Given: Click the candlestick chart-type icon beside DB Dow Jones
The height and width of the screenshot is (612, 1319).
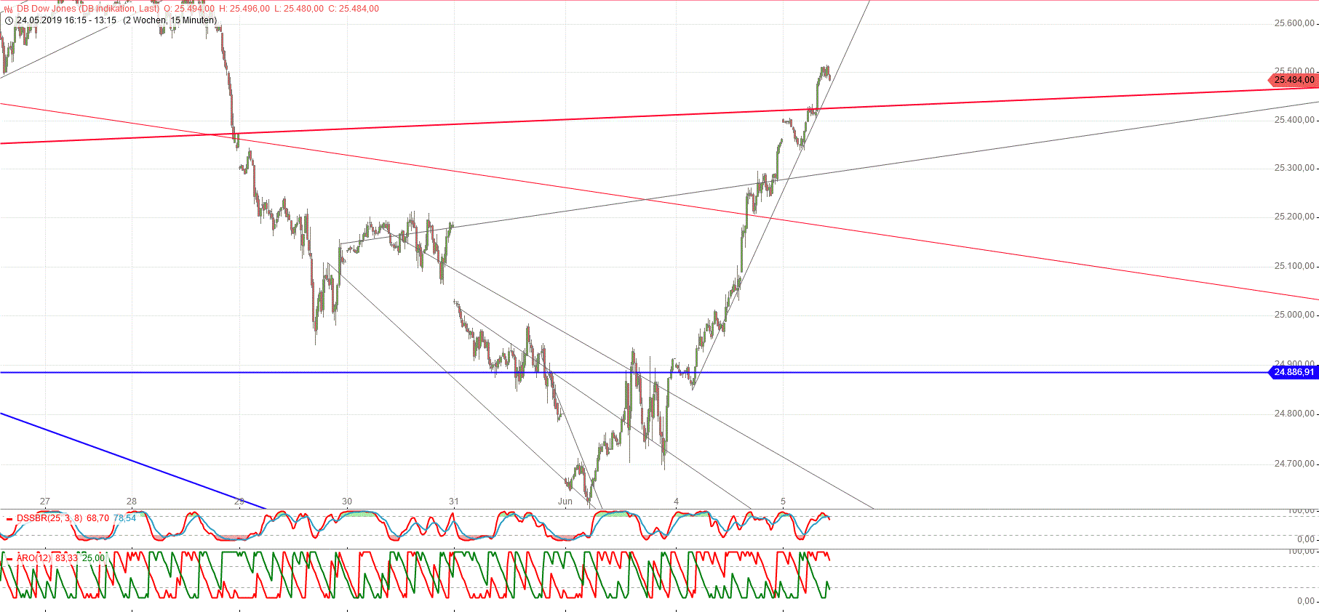Looking at the screenshot, I should point(9,9).
